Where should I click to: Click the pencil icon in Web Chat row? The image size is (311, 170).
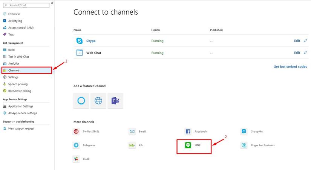(x=305, y=52)
